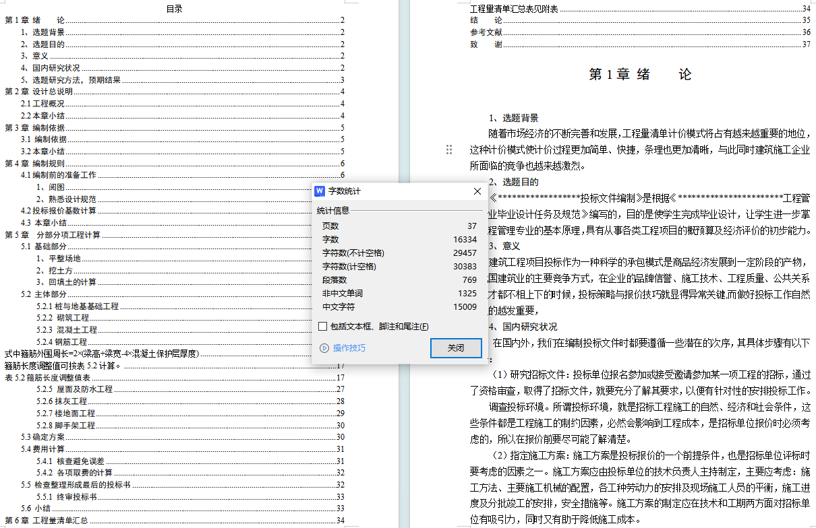Screen dimensions: 816x528
Task: Jump to TOC entry 第2章 设计总说明
Action: 175,92
